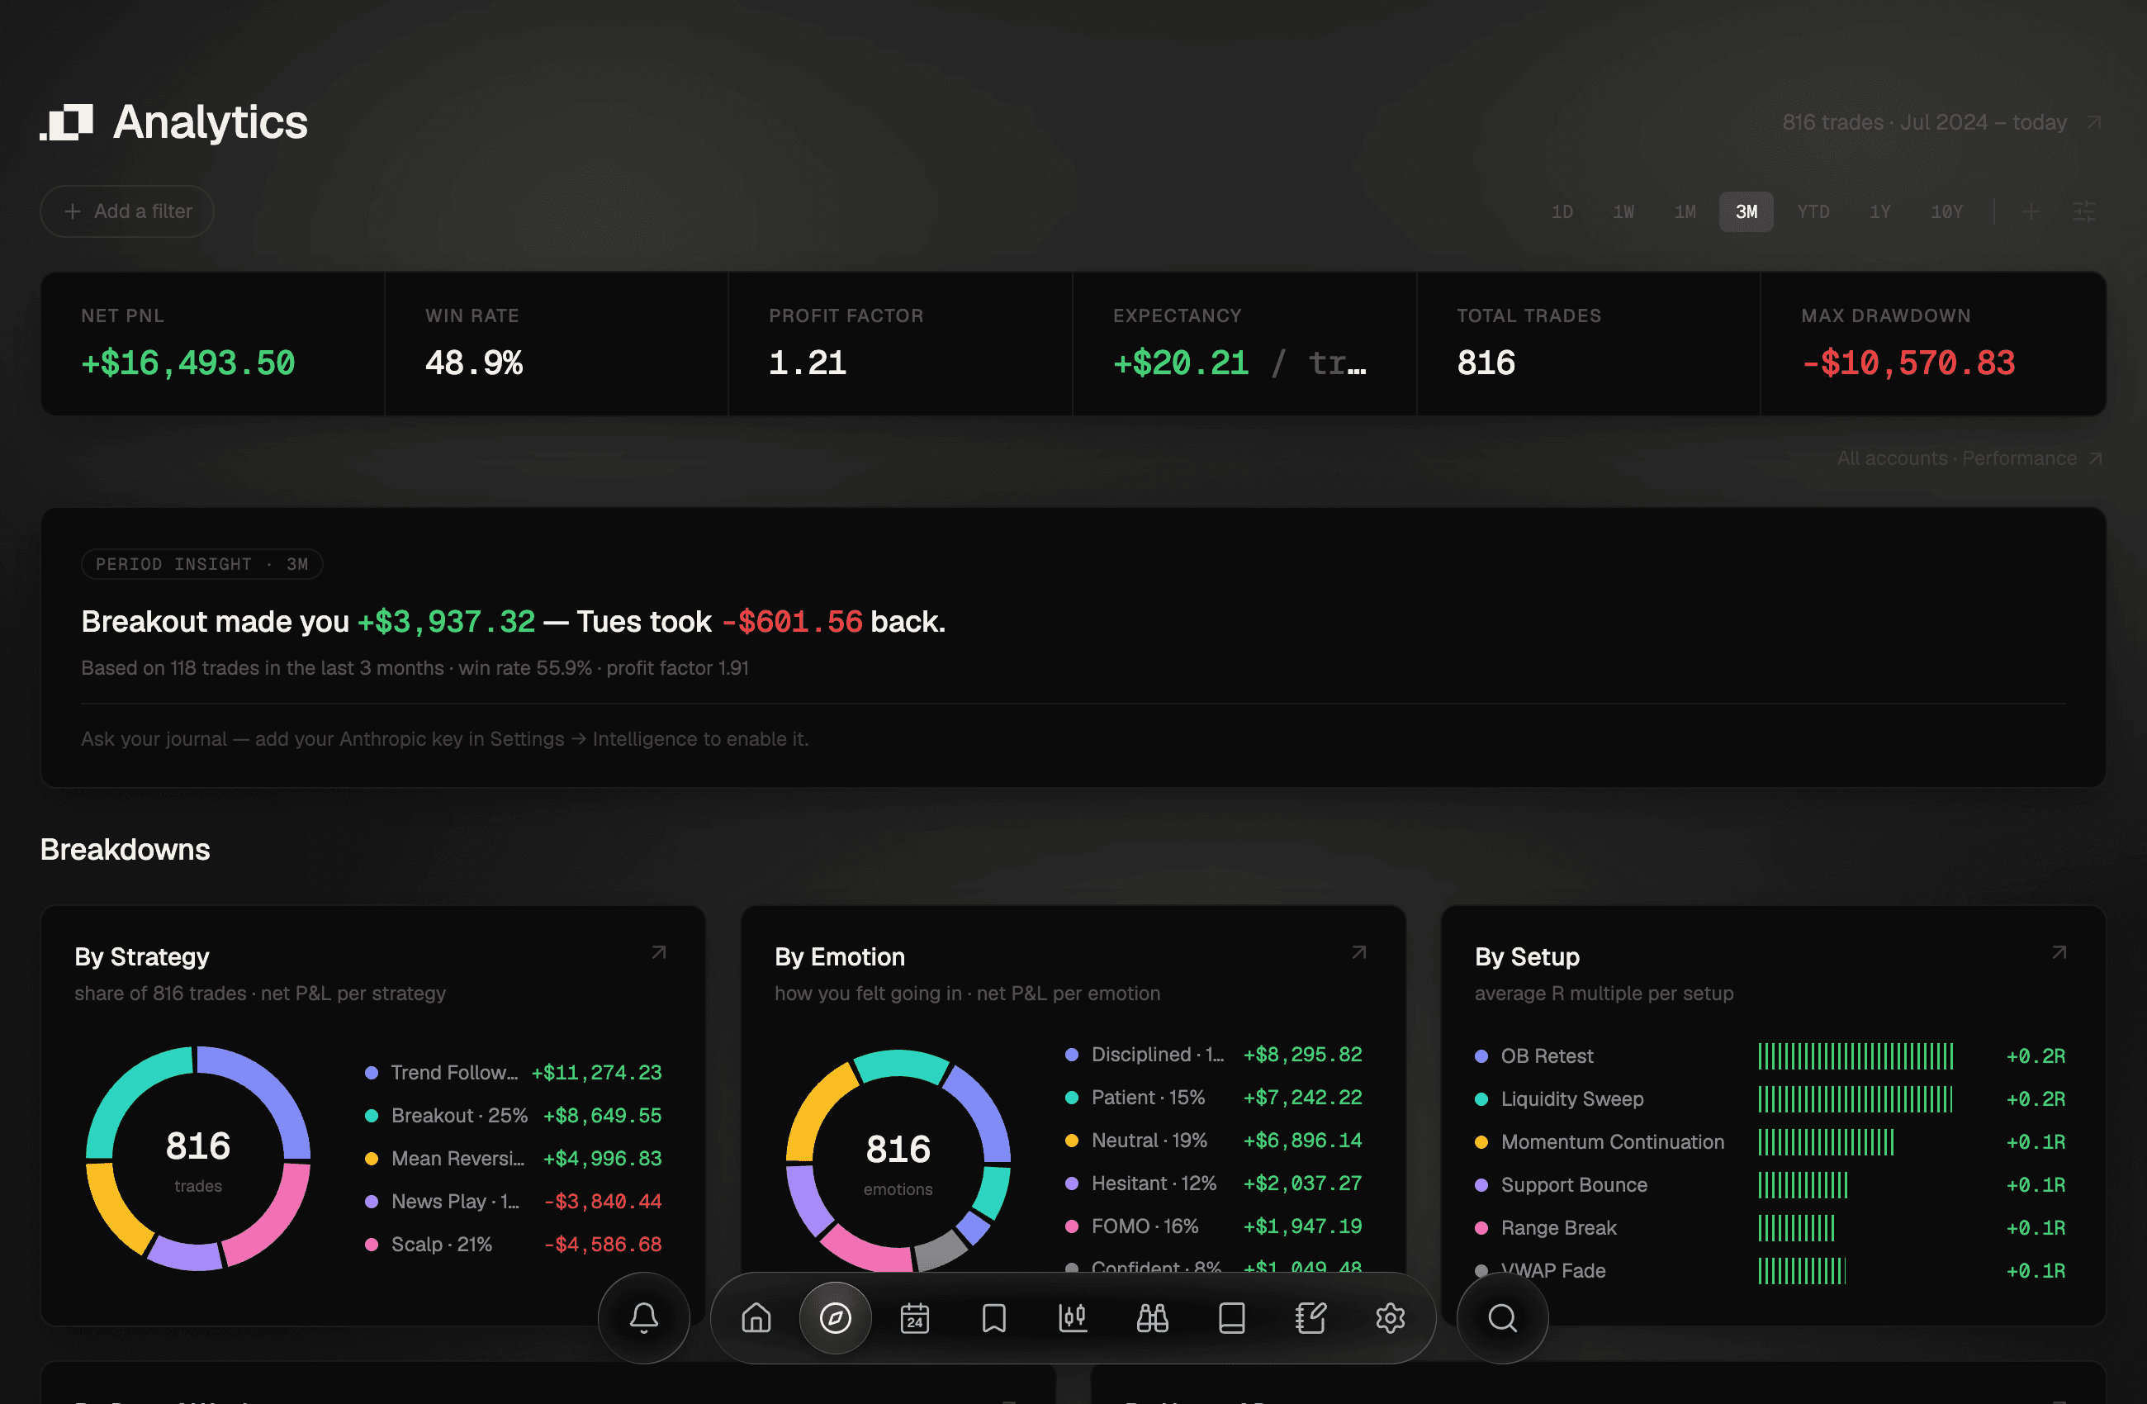Click the News Play strategy row
The width and height of the screenshot is (2147, 1404).
513,1201
